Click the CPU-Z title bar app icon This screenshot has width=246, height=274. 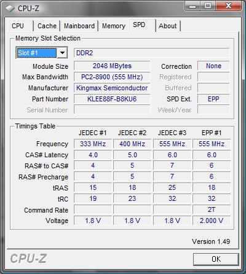[10, 9]
